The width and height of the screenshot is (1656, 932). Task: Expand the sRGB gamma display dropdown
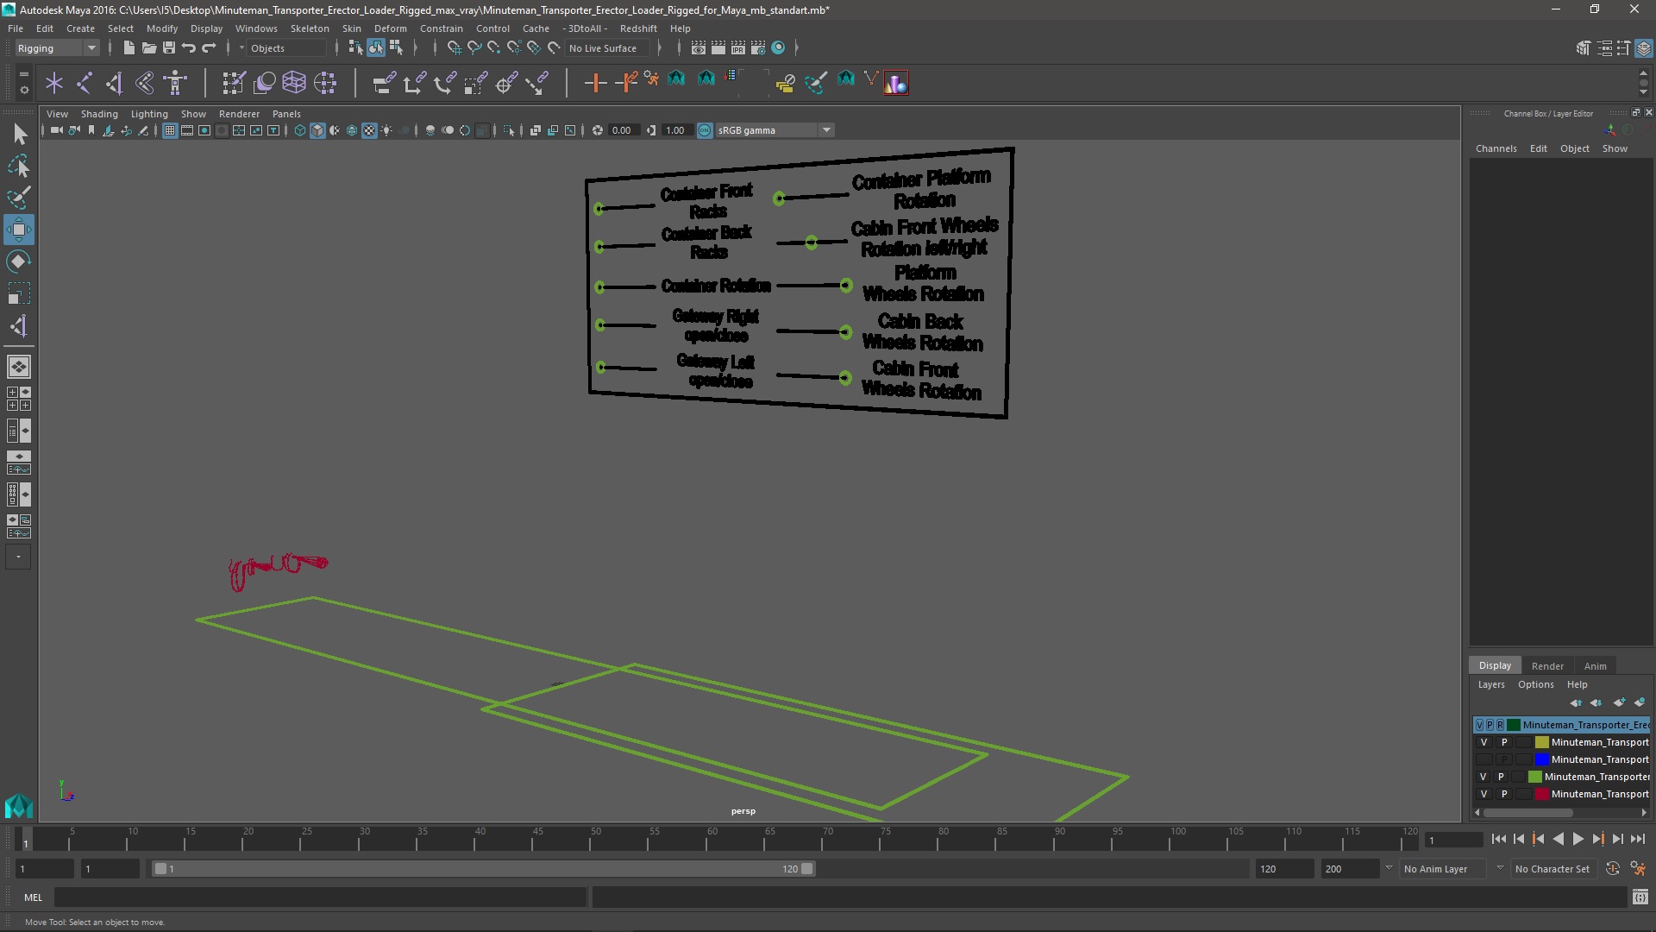[x=827, y=129]
